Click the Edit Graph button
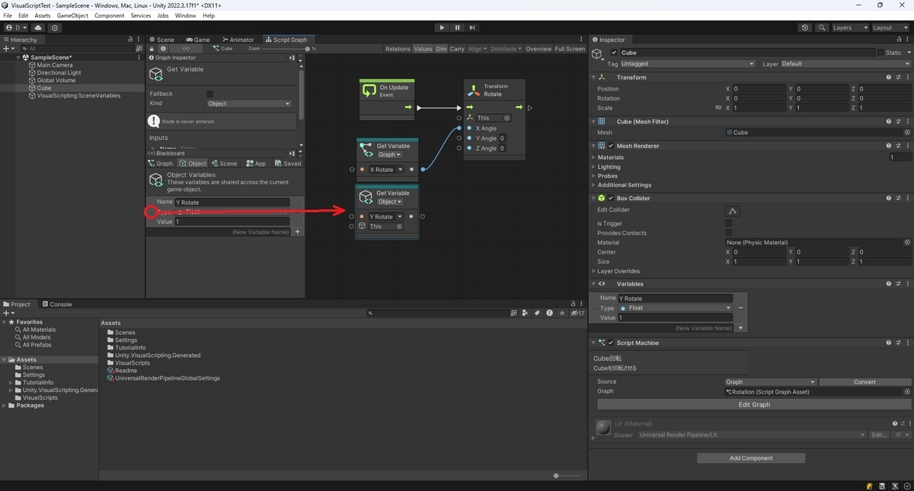Screen dimensions: 914x491 click(755, 404)
